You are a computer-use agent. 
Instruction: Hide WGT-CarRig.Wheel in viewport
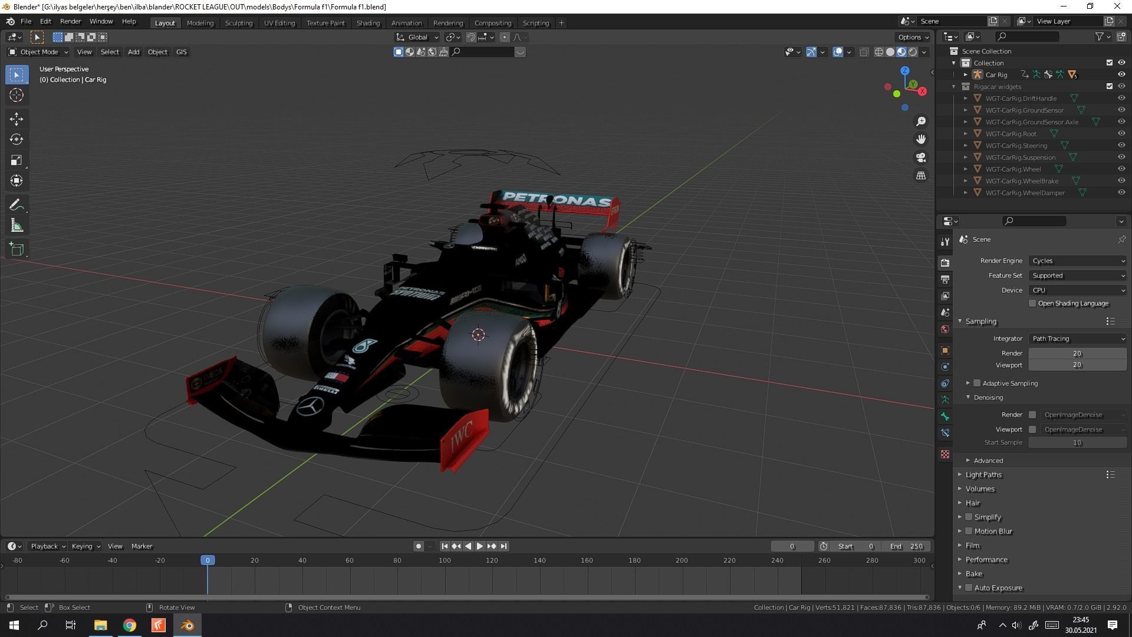[x=1121, y=169]
